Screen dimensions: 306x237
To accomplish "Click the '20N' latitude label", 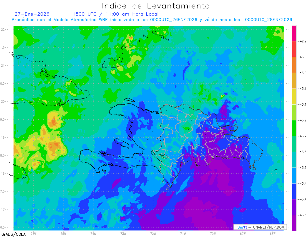I will coord(4,101).
